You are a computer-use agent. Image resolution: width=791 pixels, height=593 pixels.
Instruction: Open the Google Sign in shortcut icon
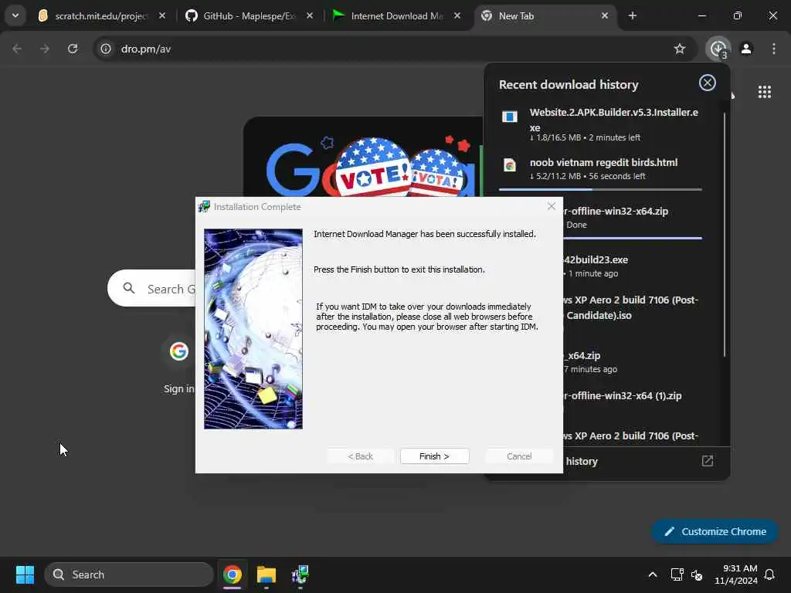pyautogui.click(x=178, y=351)
